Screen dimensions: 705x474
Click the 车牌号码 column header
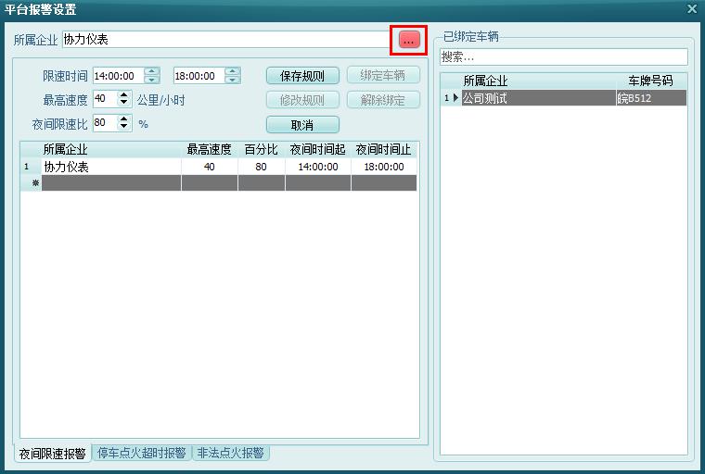coord(651,81)
